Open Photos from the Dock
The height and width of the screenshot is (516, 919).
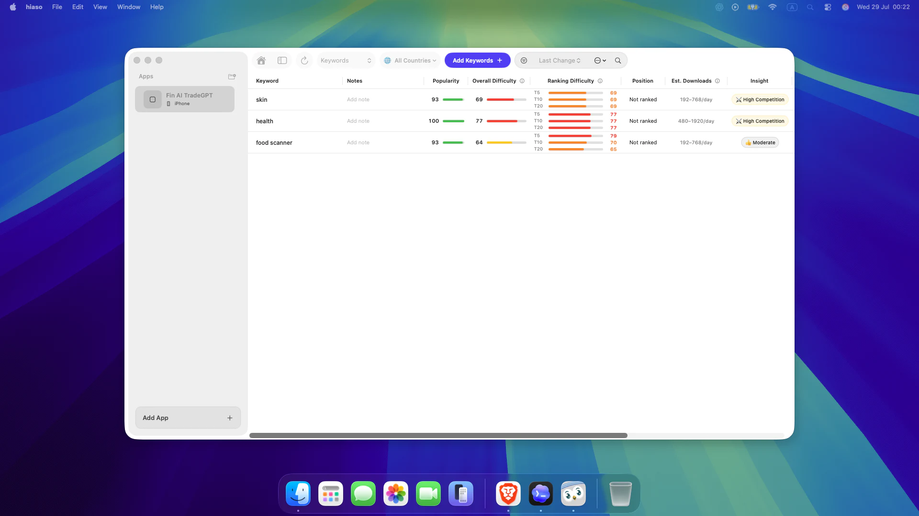[396, 494]
